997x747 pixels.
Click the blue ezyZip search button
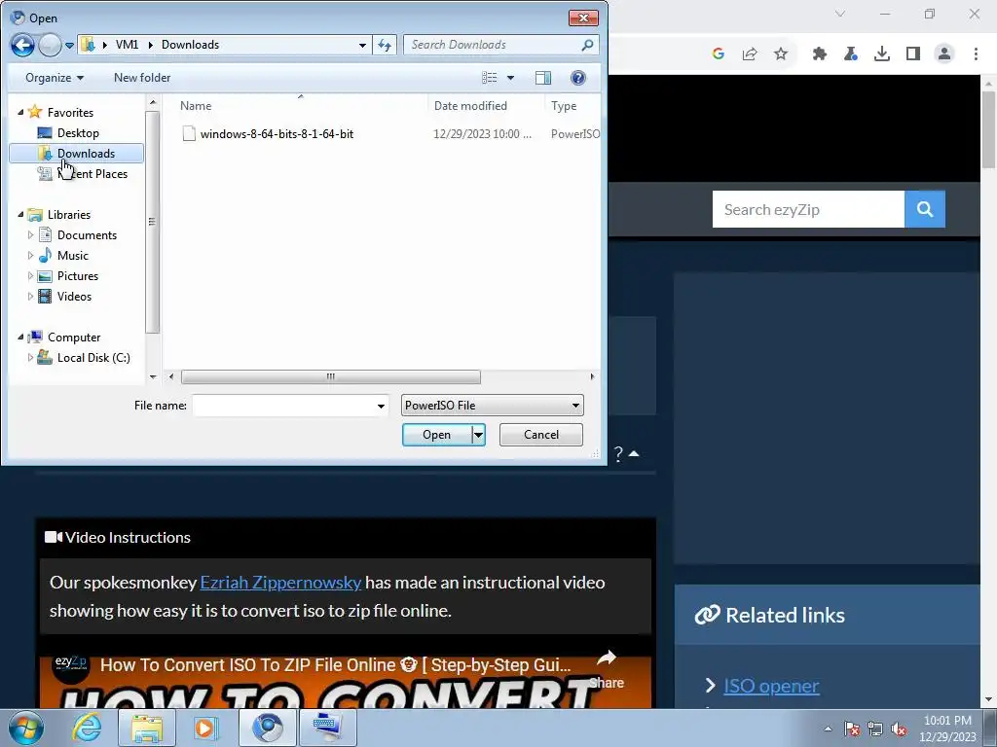click(925, 209)
